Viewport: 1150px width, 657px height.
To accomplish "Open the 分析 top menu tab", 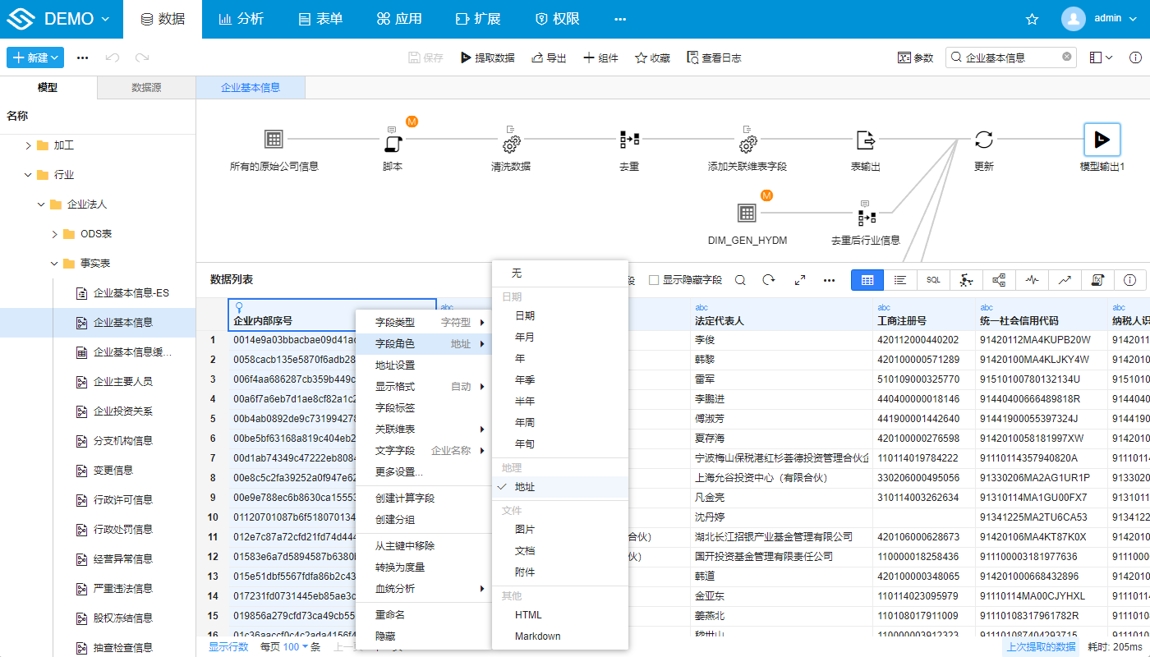I will click(x=241, y=19).
